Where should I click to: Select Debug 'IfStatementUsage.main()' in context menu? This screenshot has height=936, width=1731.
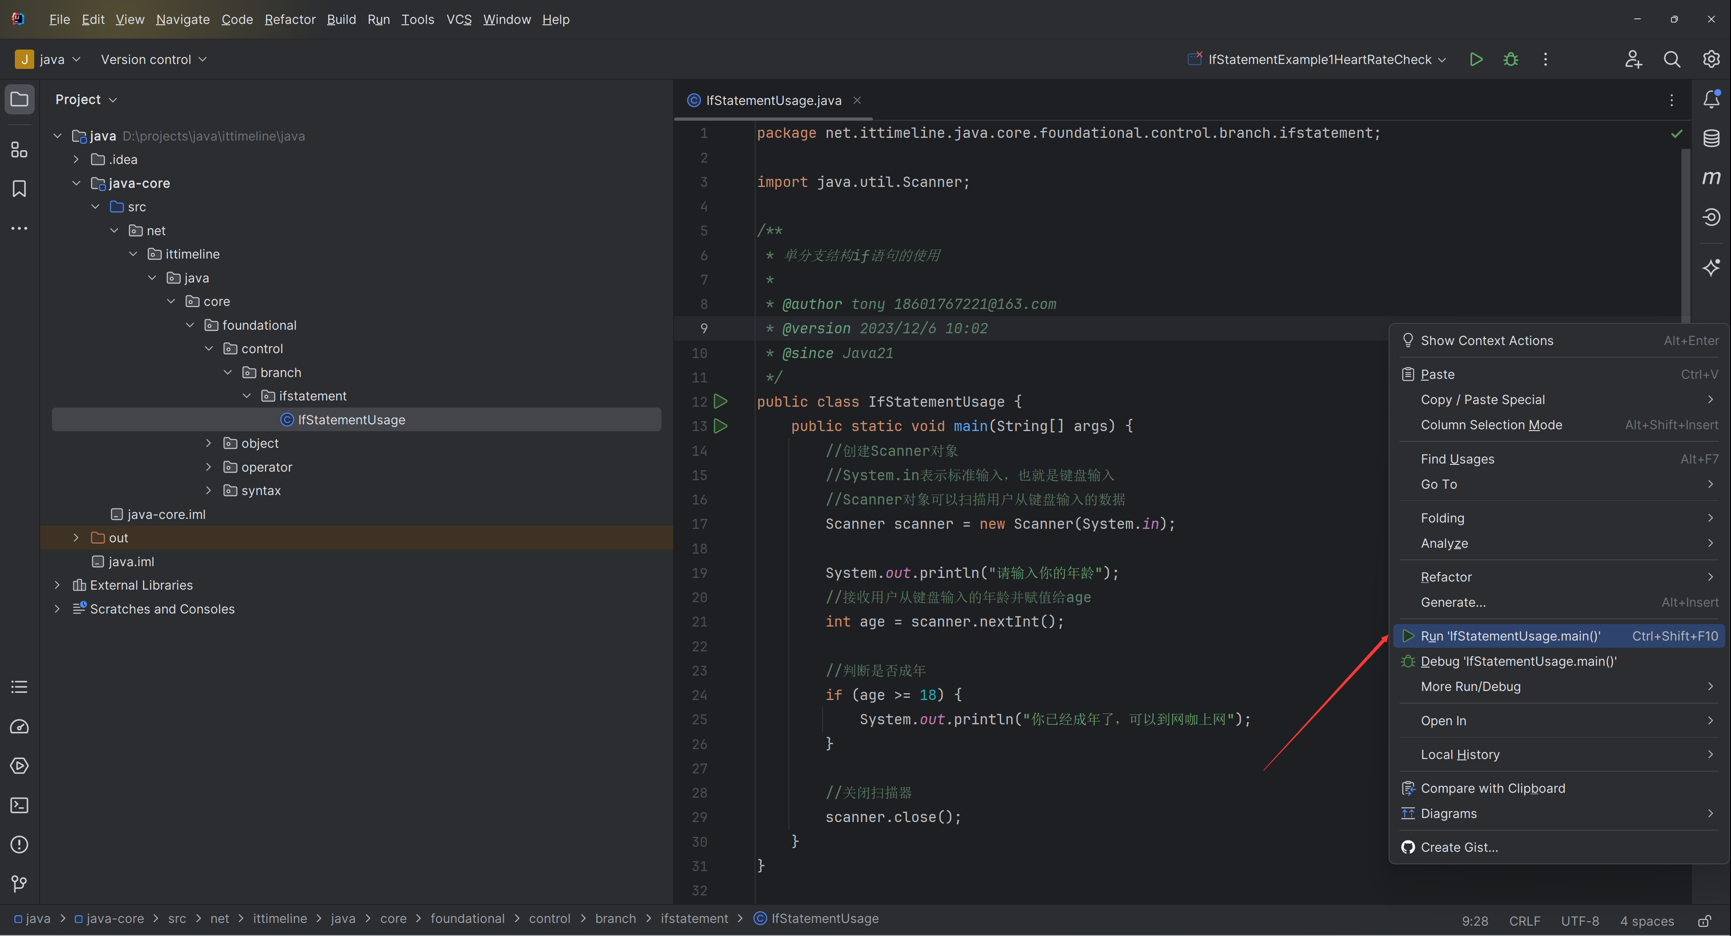coord(1560,661)
